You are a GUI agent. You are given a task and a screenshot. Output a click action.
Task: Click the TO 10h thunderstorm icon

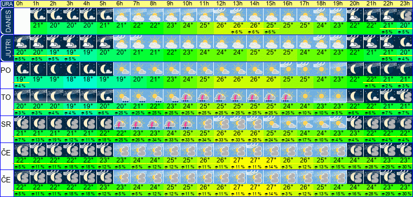click(188, 96)
